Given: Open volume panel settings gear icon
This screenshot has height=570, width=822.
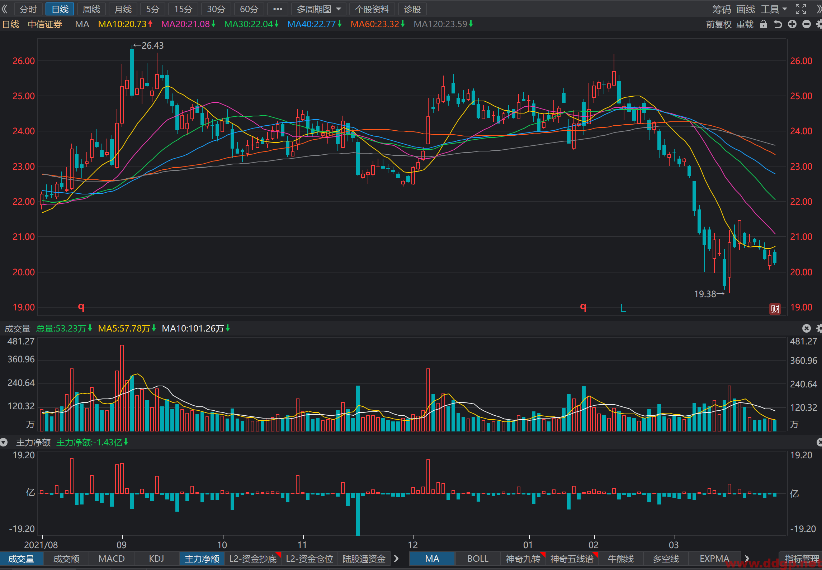Looking at the screenshot, I should 819,328.
